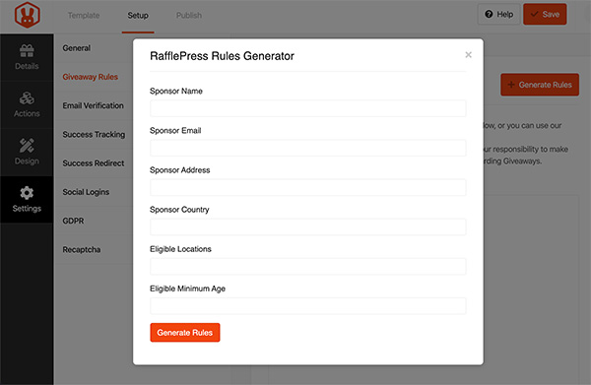
Task: Open the Design sidebar panel
Action: click(27, 153)
